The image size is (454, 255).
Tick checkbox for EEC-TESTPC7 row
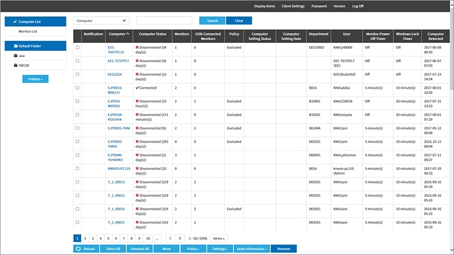click(x=77, y=61)
